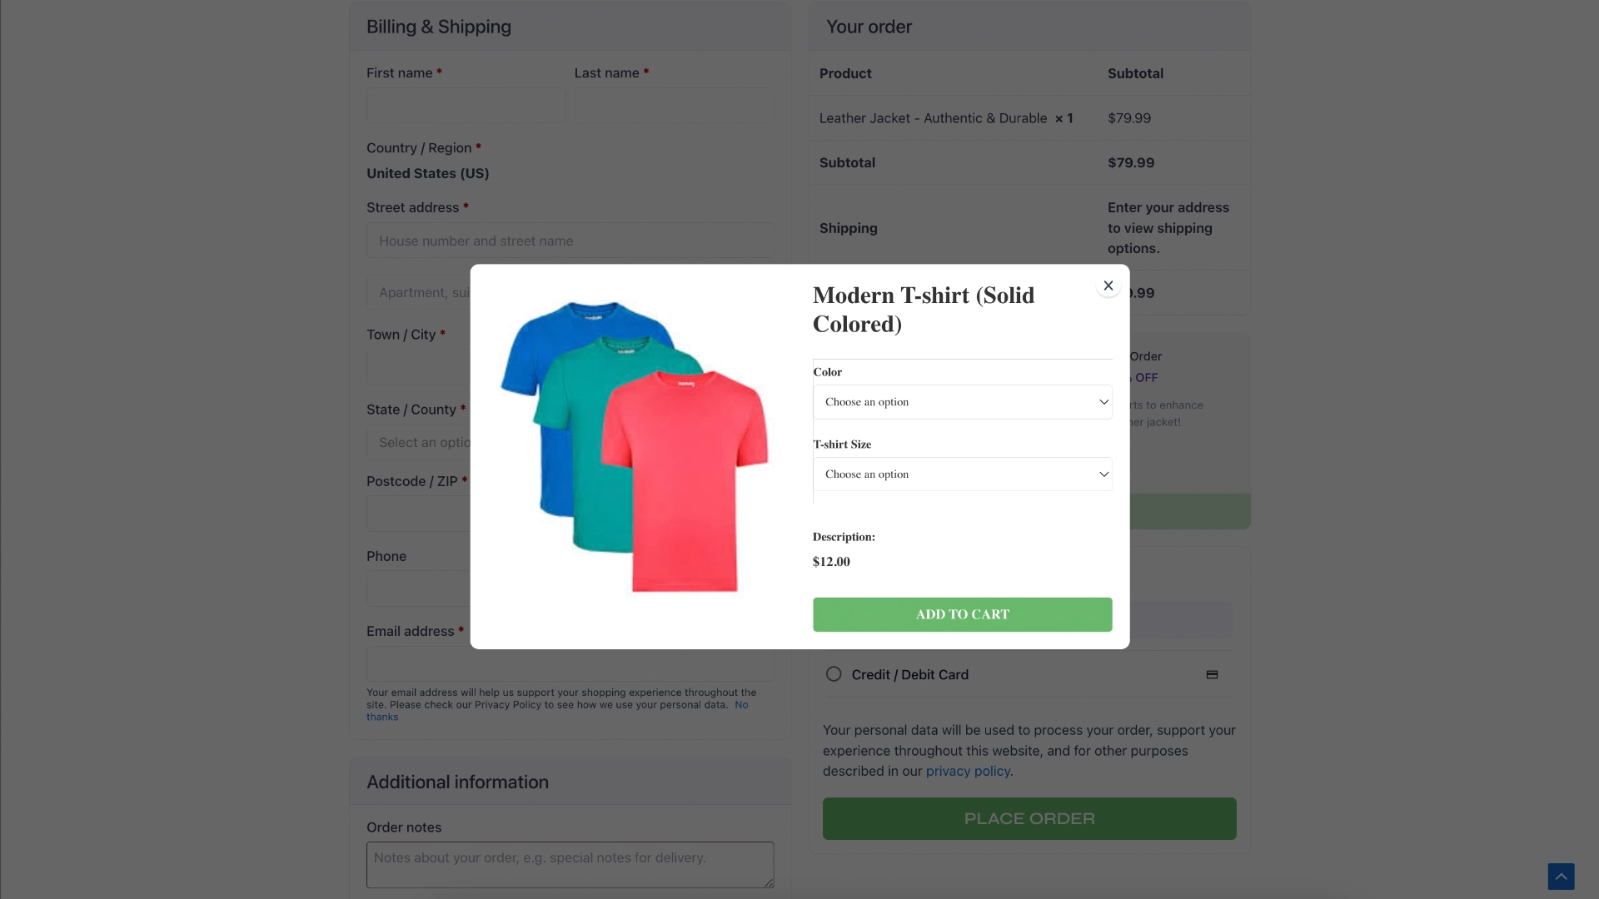Click the Last name input field
Image resolution: width=1599 pixels, height=899 pixels.
(674, 105)
